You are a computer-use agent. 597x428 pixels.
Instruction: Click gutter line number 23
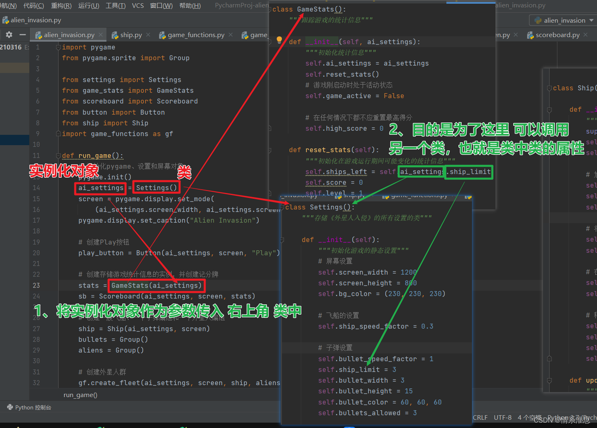coord(36,285)
